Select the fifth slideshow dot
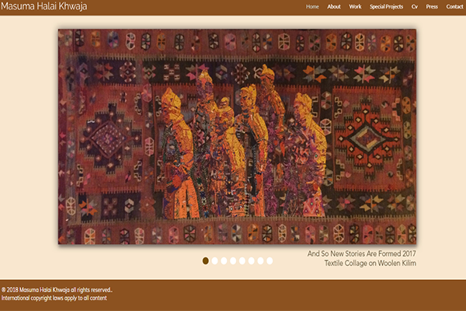 click(242, 261)
